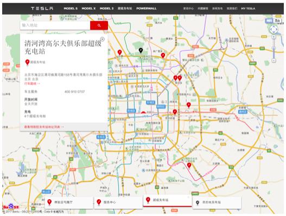Select left pin of the adjacent red pair

coord(175,78)
